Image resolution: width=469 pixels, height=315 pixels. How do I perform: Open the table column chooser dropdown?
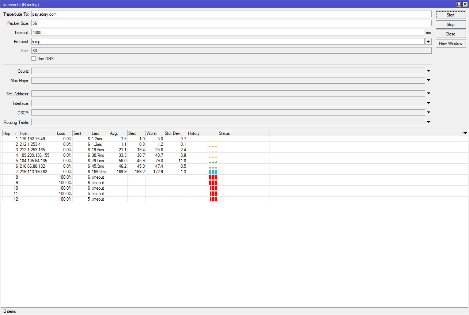[x=465, y=133]
